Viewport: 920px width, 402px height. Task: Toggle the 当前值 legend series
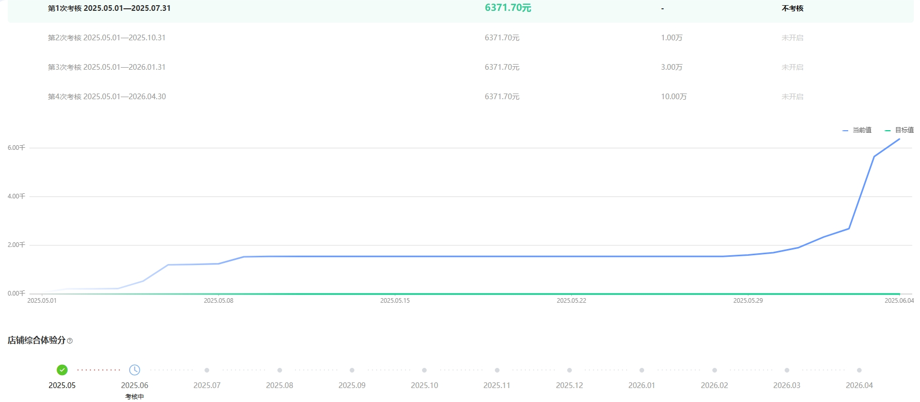click(x=857, y=130)
